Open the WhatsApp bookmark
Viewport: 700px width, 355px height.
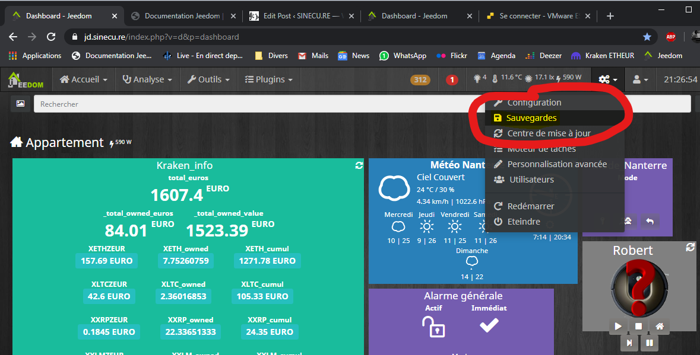pyautogui.click(x=403, y=56)
